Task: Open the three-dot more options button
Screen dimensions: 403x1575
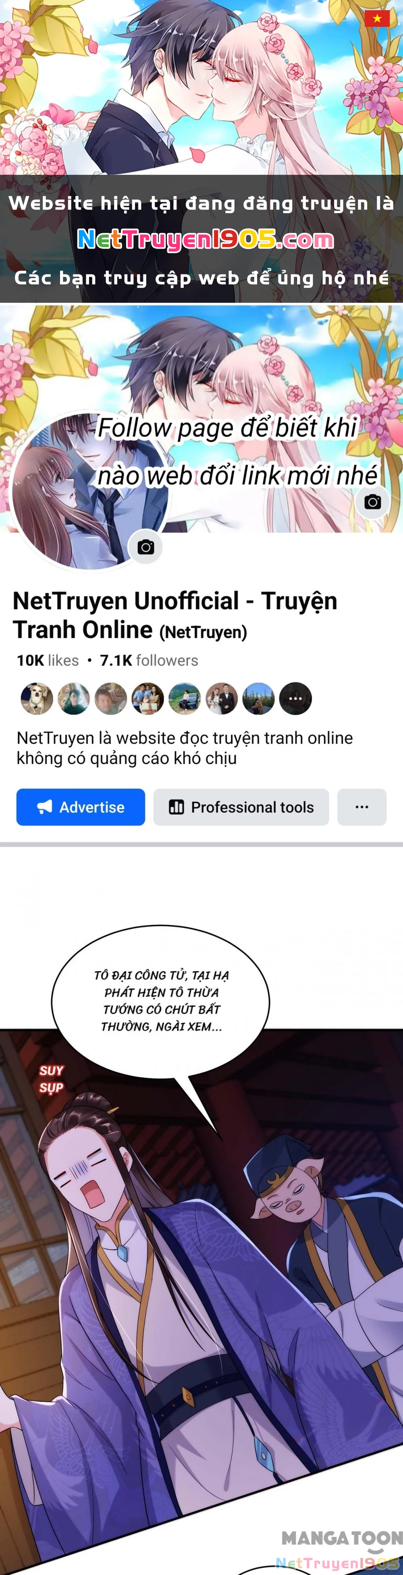Action: [x=361, y=807]
